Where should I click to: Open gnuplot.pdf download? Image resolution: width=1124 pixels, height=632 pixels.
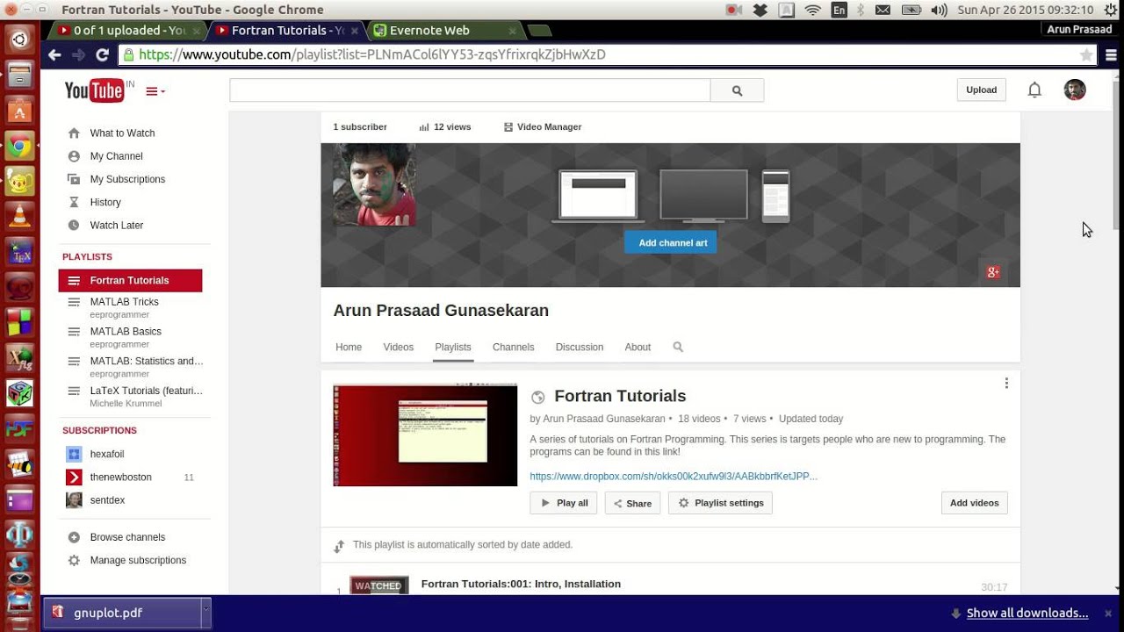coord(108,613)
